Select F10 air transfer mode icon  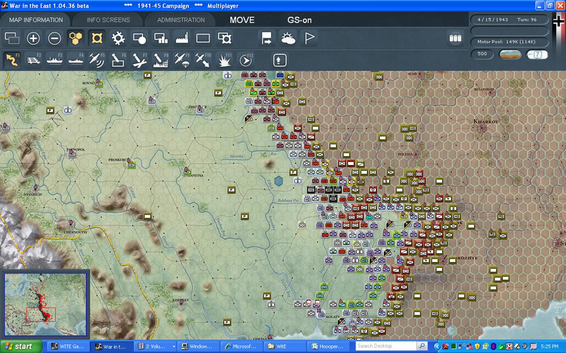click(x=203, y=60)
